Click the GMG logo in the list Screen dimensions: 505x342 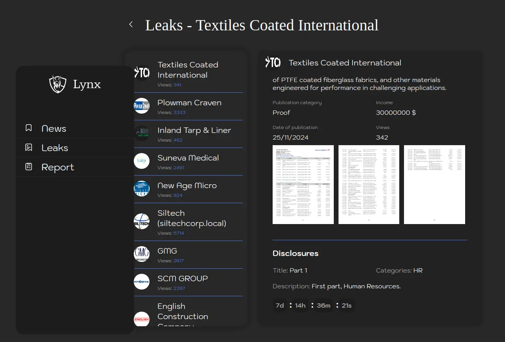coord(142,254)
